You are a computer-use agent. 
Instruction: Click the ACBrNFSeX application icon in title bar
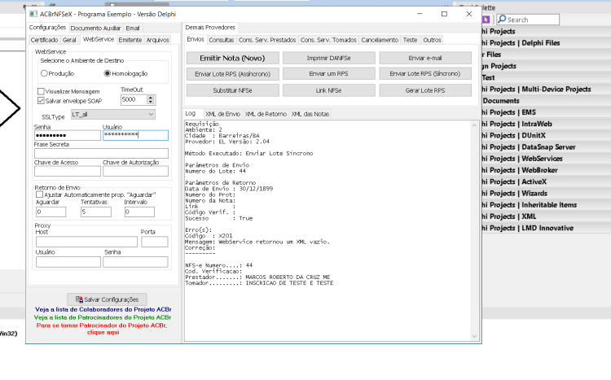(x=33, y=14)
